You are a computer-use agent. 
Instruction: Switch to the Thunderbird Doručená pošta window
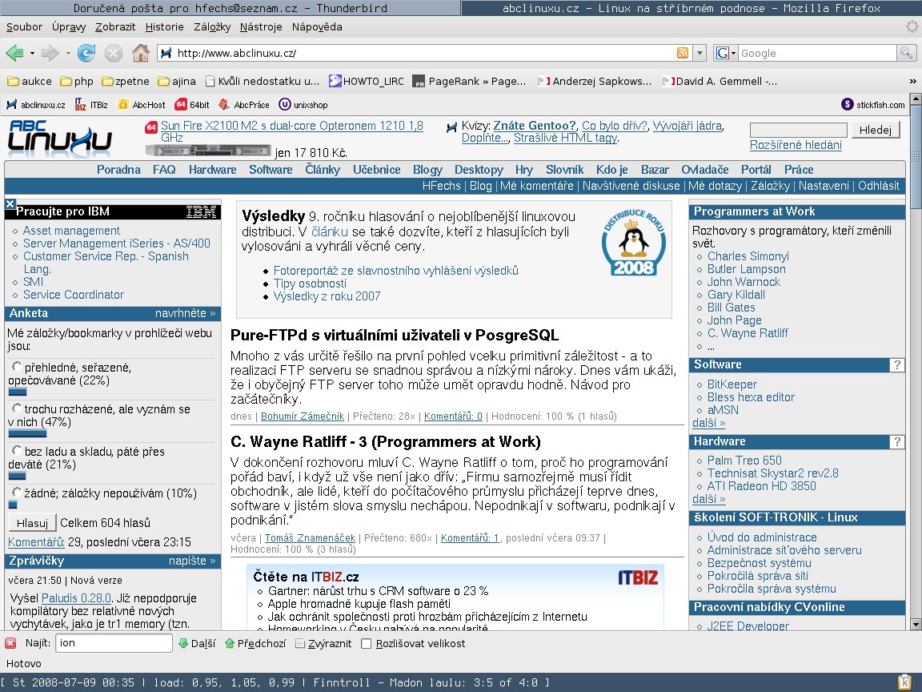click(230, 8)
